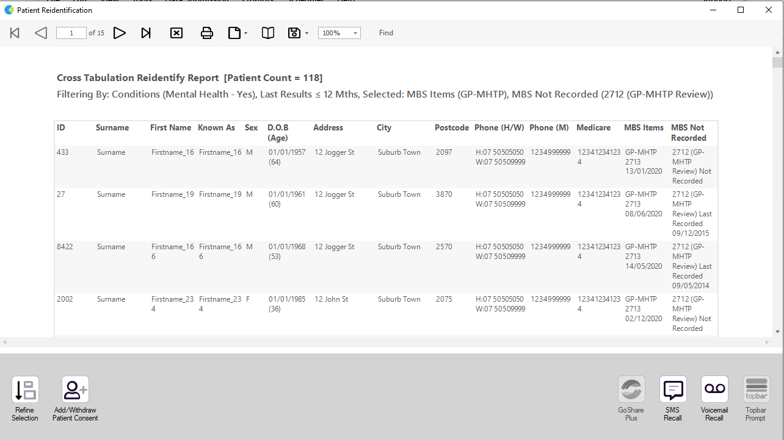Open the 100% zoom level combo box

339,33
